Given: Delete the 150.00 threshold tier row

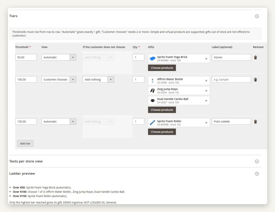Looking at the screenshot, I should point(255,122).
